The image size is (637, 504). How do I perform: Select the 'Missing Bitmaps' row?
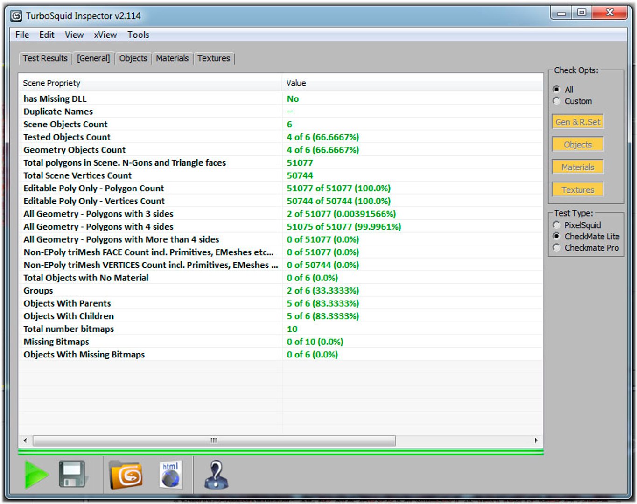click(281, 342)
